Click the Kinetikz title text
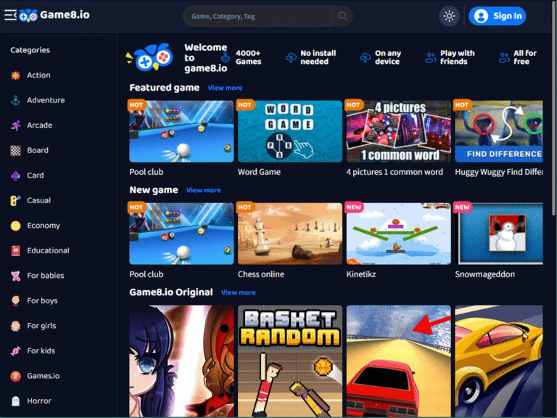The image size is (557, 418). click(x=361, y=274)
